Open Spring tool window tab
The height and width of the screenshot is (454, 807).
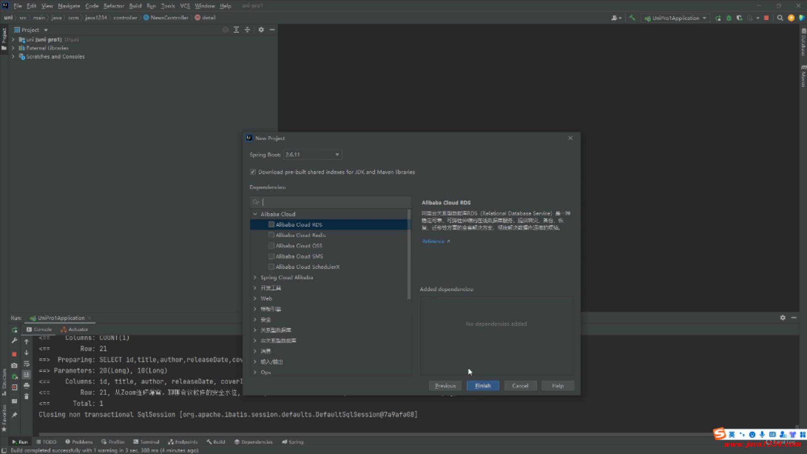pos(293,442)
